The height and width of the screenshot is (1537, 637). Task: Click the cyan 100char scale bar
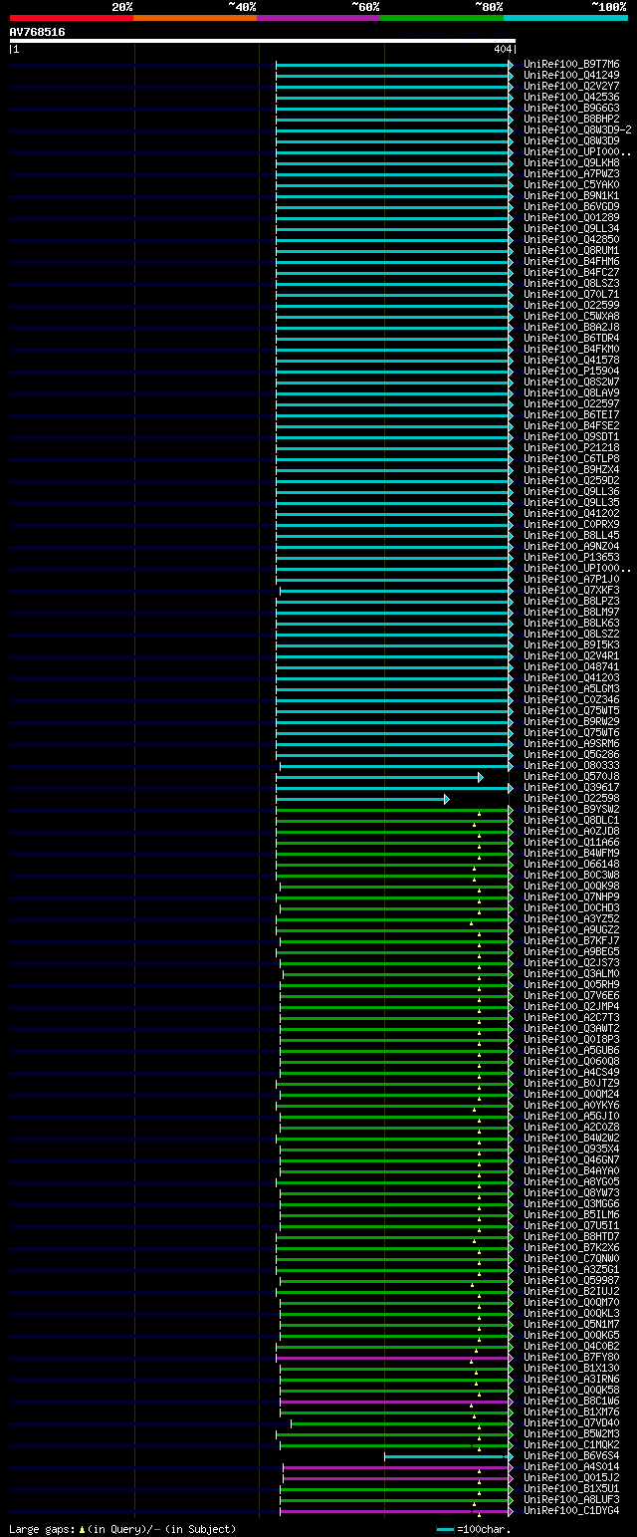[x=445, y=1529]
